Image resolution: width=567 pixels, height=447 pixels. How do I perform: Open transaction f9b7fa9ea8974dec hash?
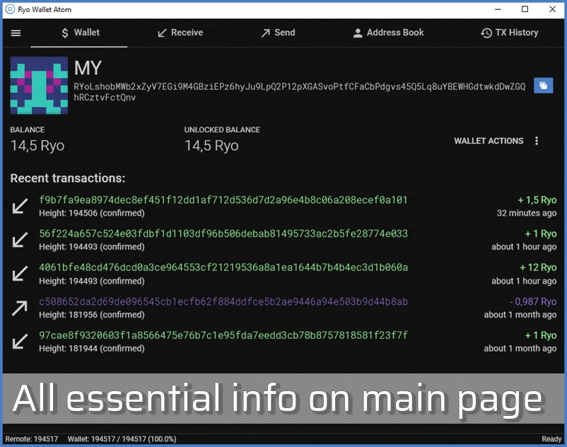click(x=223, y=200)
